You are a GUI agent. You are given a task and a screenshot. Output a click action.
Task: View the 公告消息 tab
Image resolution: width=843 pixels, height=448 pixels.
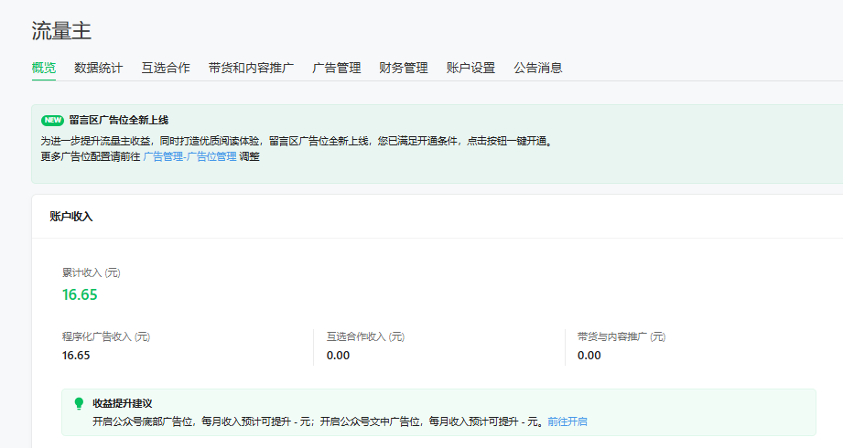[538, 68]
